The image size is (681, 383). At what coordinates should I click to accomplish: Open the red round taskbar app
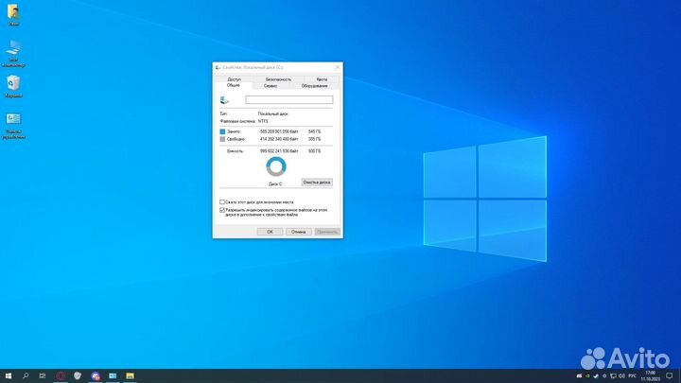pyautogui.click(x=61, y=376)
